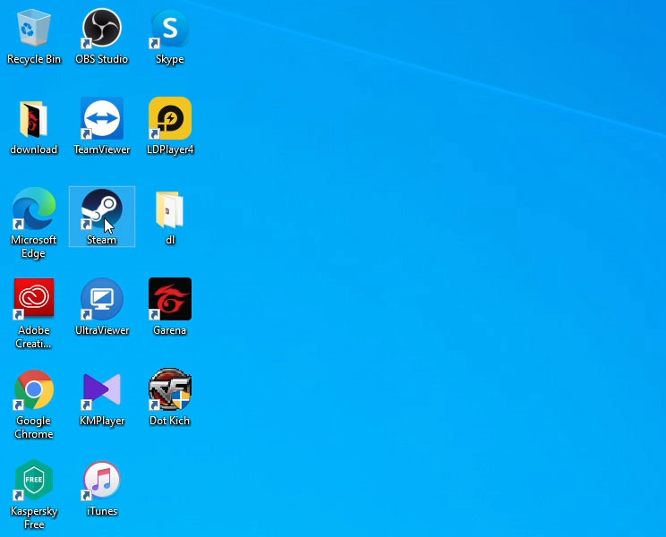Click the UltraViewer shortcut icon
Image resolution: width=666 pixels, height=537 pixels.
point(102,299)
